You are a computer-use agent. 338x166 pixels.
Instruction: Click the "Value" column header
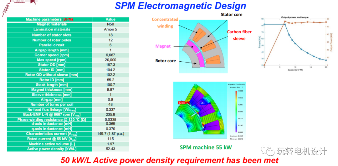[x=110, y=19]
